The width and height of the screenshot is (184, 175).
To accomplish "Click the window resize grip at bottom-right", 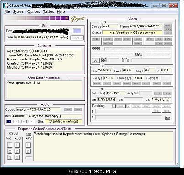I will click(x=177, y=164).
